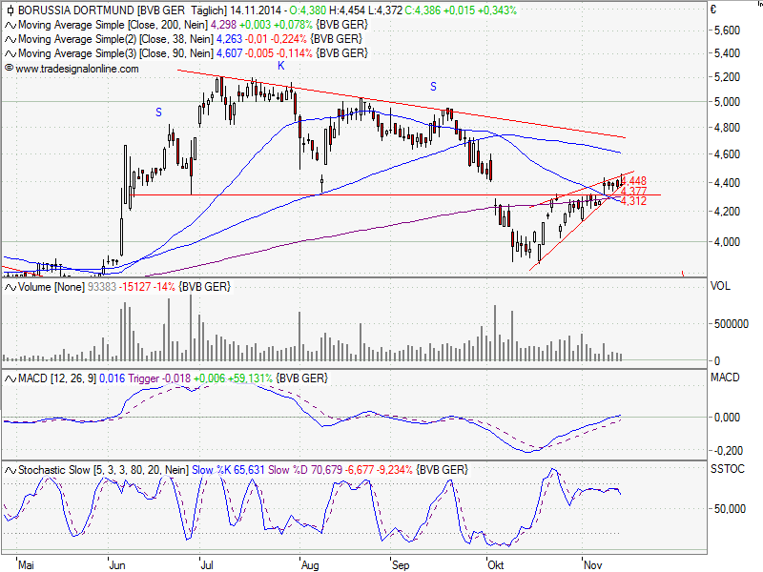Click the 5,600 price axis label
This screenshot has width=763, height=572.
point(727,31)
